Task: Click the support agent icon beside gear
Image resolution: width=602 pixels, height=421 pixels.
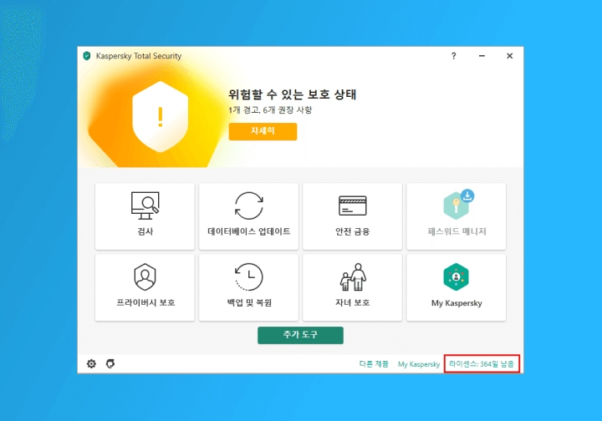Action: point(110,364)
